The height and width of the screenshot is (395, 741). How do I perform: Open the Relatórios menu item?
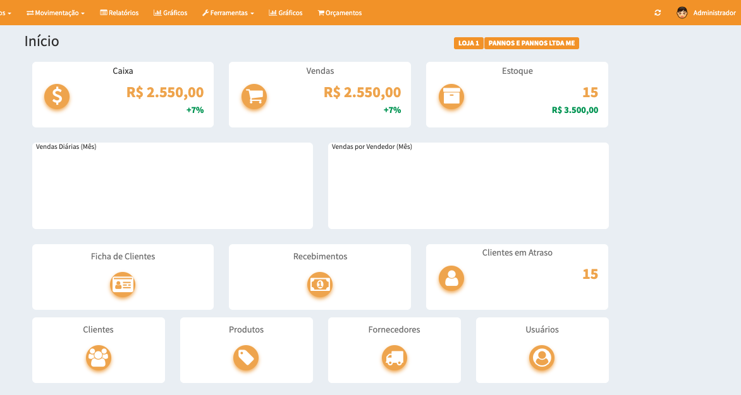point(119,13)
